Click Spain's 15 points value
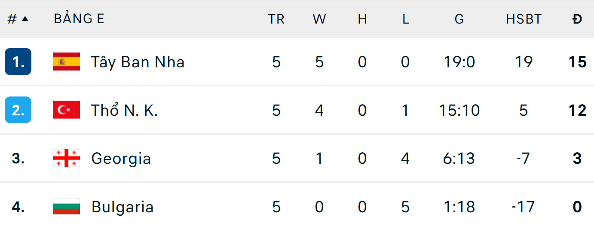Image resolution: width=594 pixels, height=229 pixels. coord(577,62)
